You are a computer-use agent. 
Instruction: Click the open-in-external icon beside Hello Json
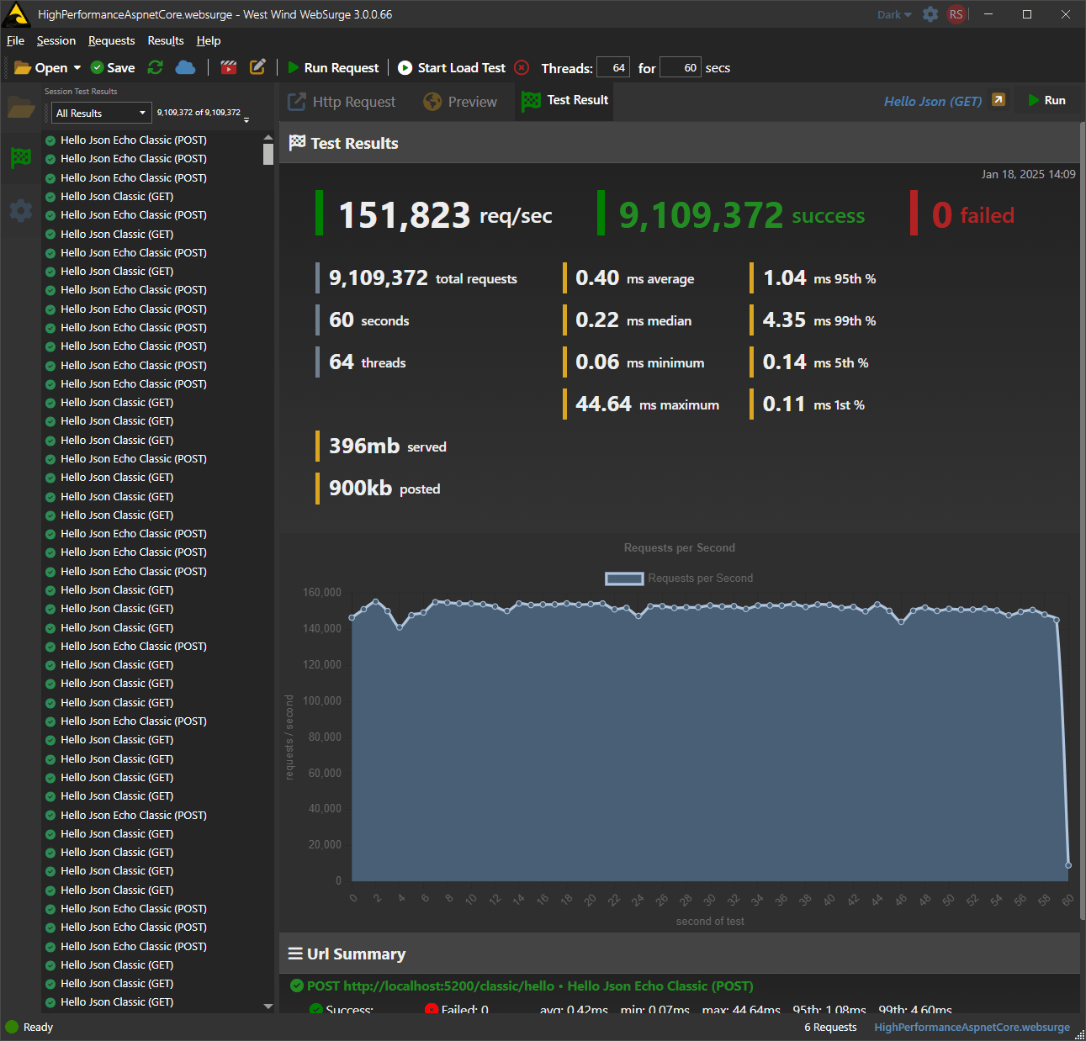tap(999, 99)
